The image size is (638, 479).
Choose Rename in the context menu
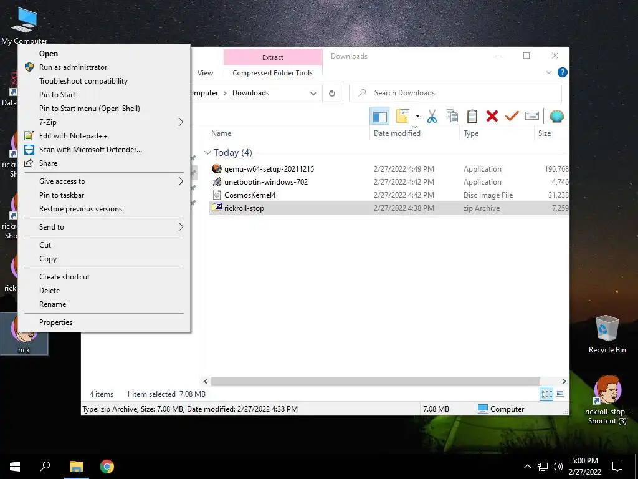pyautogui.click(x=104, y=304)
